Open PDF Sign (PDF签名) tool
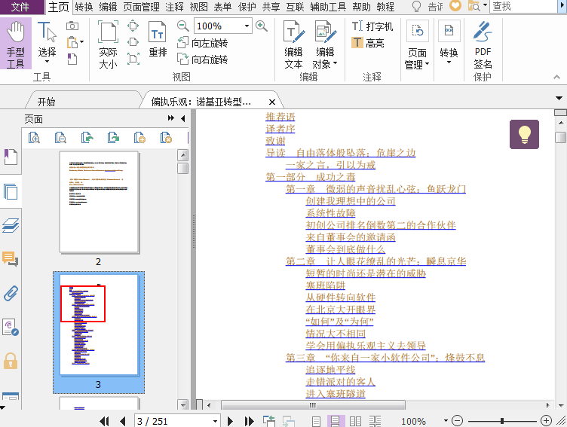The image size is (567, 427). pos(483,45)
